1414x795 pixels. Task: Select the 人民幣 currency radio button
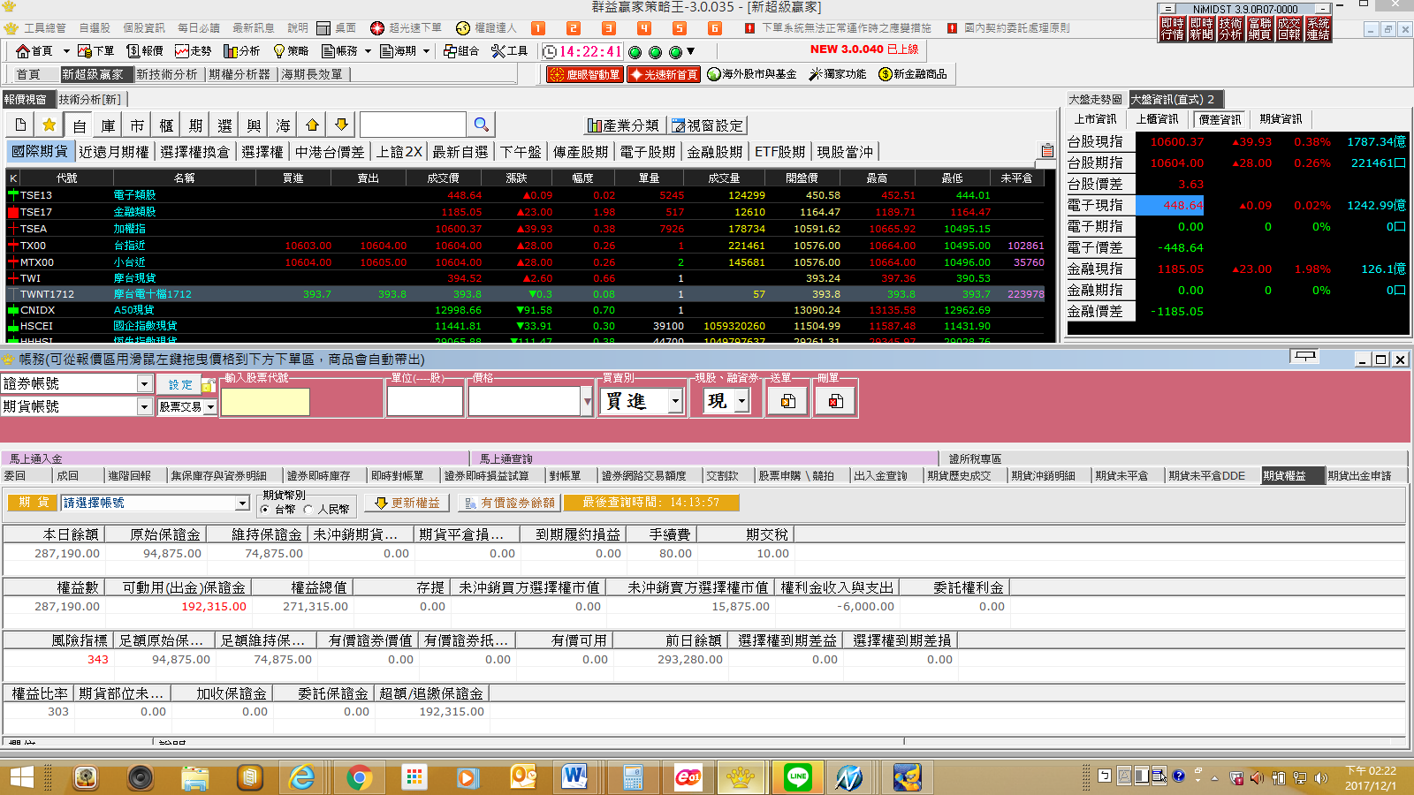pos(308,510)
